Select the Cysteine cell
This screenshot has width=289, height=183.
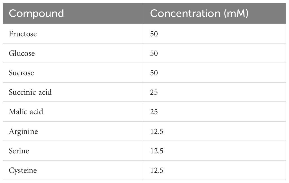(74, 170)
